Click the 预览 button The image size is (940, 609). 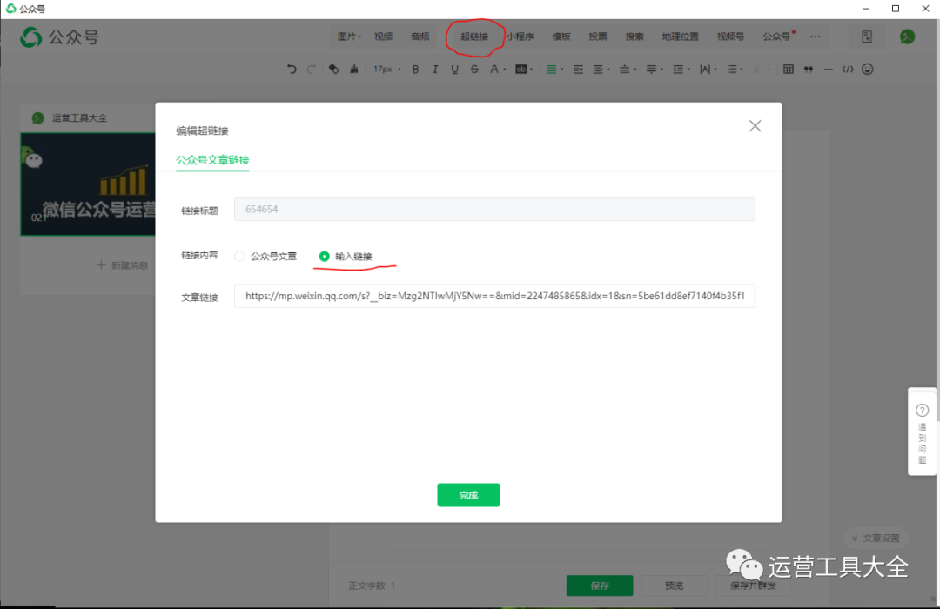click(675, 586)
